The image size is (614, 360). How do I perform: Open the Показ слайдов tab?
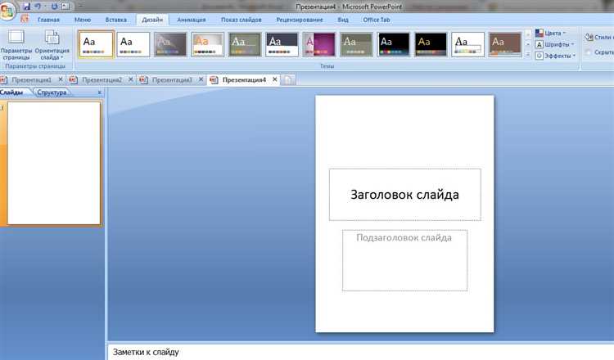pyautogui.click(x=242, y=20)
